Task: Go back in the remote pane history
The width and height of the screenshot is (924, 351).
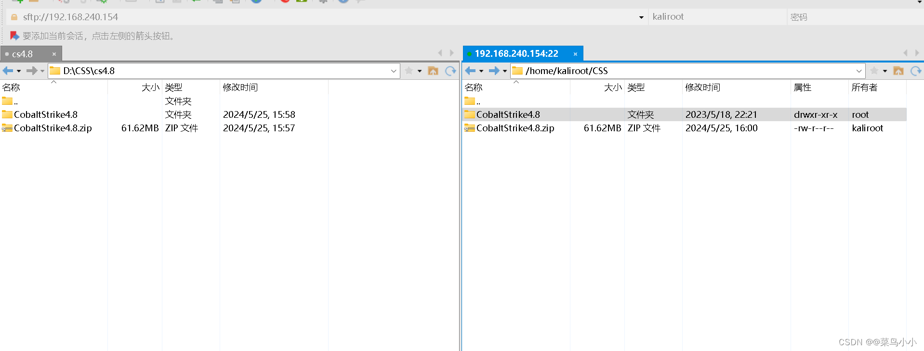Action: 470,71
